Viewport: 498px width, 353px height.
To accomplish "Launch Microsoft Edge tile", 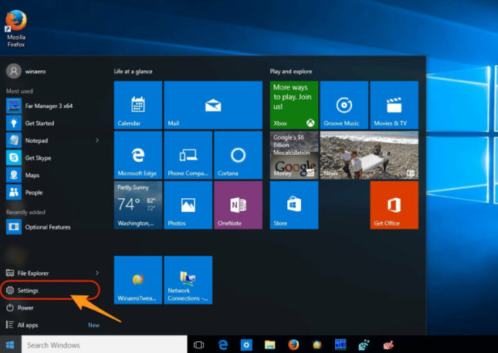I will 138,155.
